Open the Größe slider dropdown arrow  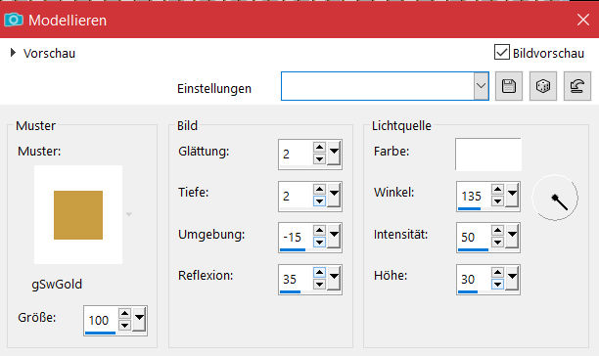coord(139,320)
